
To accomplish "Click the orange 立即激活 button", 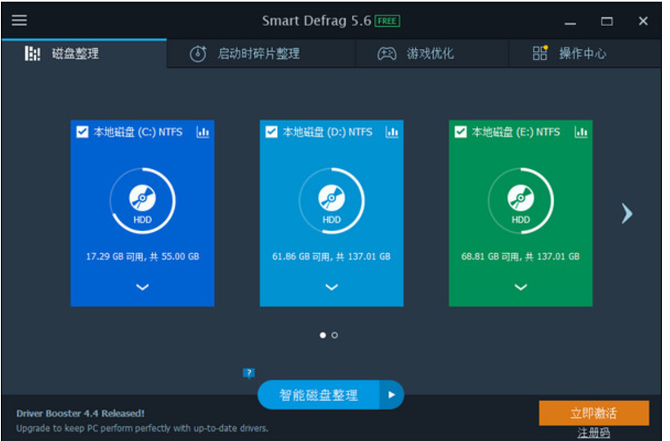I will [x=594, y=412].
